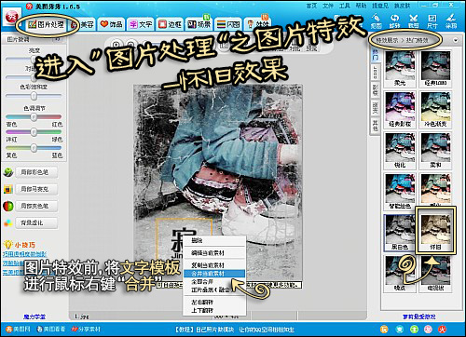
Task: Apply the 冷色渐变 effect thumbnail
Action: tap(435, 110)
